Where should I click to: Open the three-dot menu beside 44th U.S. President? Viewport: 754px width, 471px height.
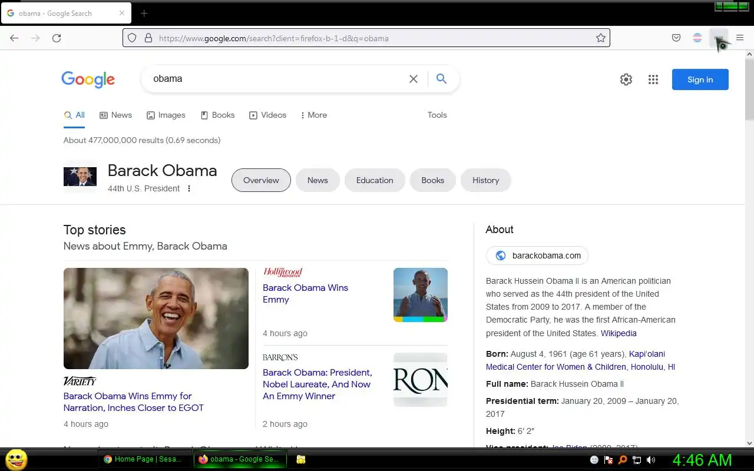(189, 188)
